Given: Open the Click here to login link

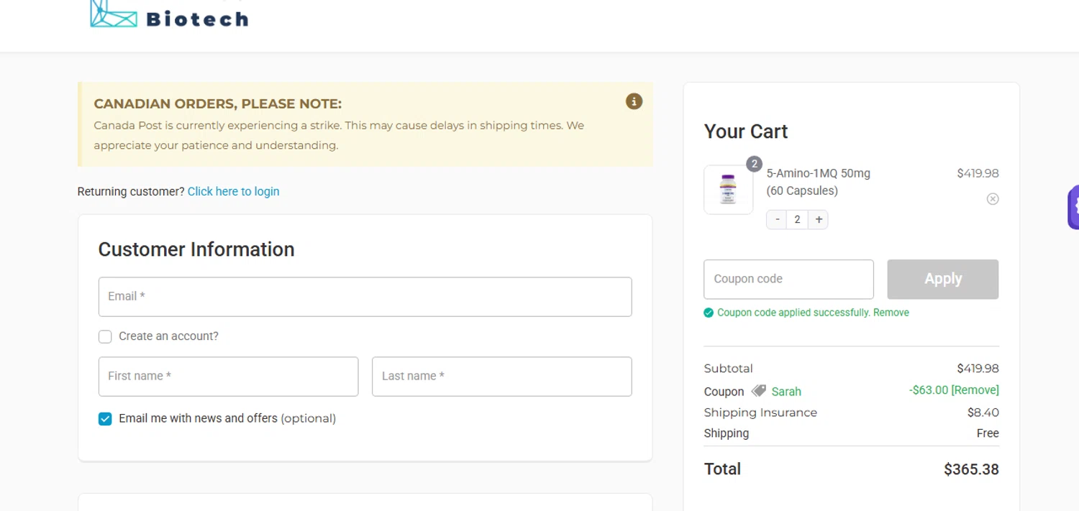Looking at the screenshot, I should coord(233,192).
